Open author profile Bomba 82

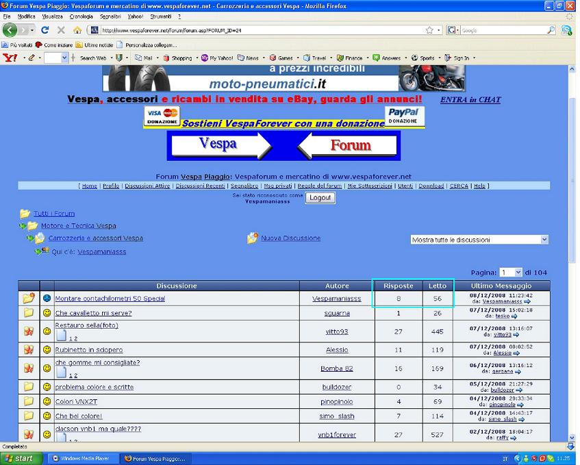pos(337,368)
